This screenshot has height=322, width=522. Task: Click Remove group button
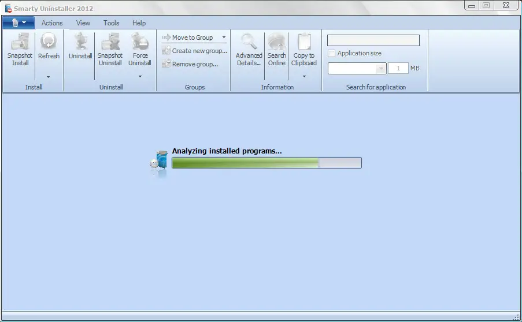[x=190, y=64]
